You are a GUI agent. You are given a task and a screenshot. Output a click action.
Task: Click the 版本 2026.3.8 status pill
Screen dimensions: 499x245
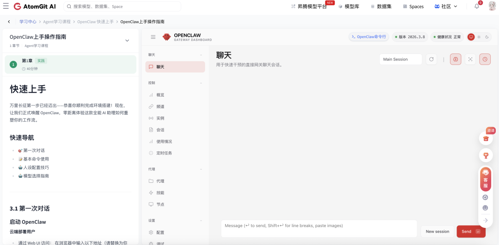tap(410, 37)
